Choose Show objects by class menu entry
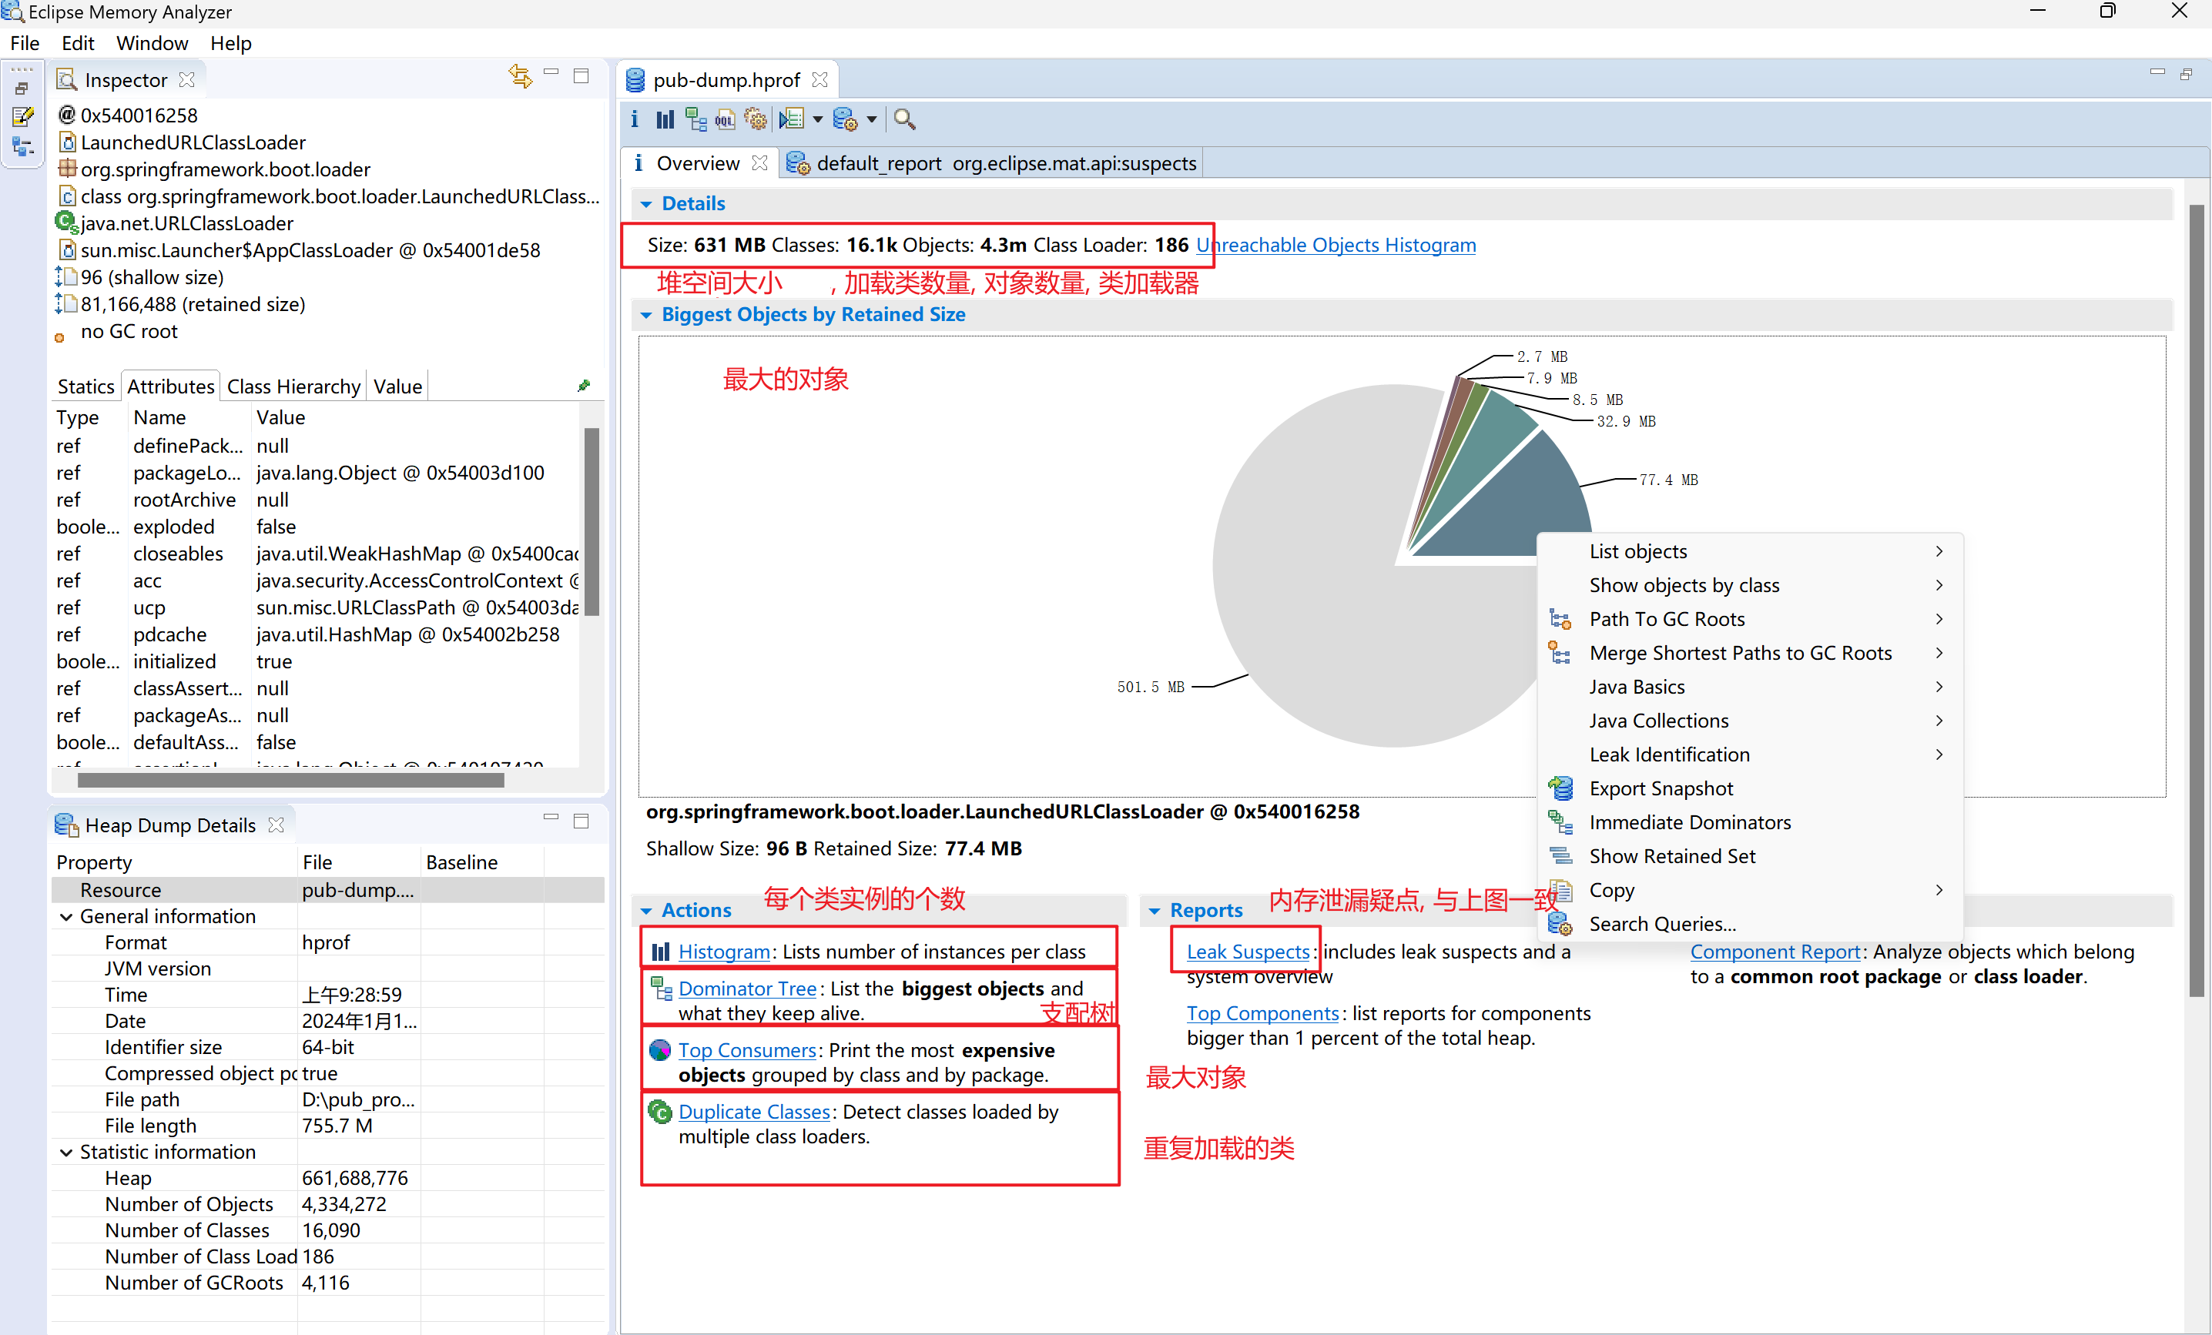Image resolution: width=2212 pixels, height=1335 pixels. (1751, 586)
